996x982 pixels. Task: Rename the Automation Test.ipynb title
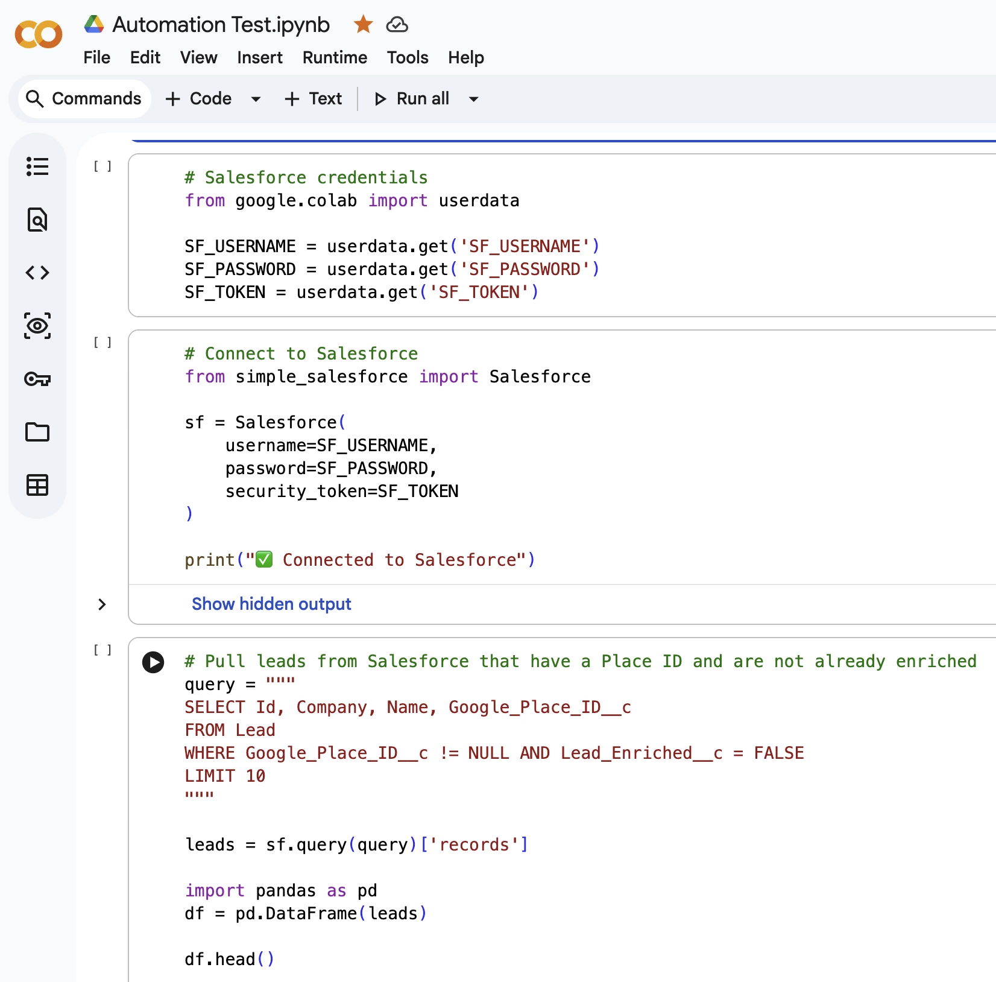[221, 25]
